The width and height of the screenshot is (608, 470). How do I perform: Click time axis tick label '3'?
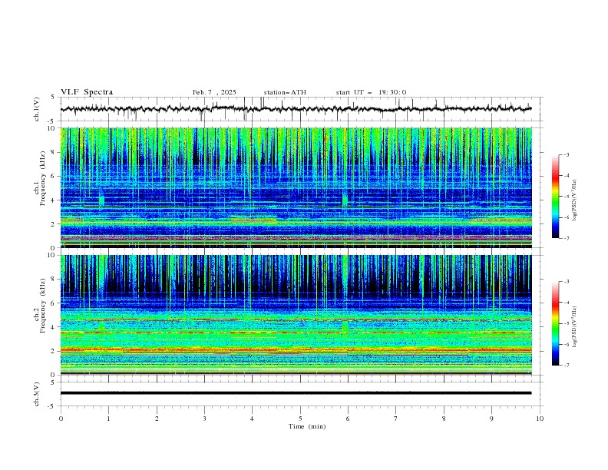(x=204, y=419)
